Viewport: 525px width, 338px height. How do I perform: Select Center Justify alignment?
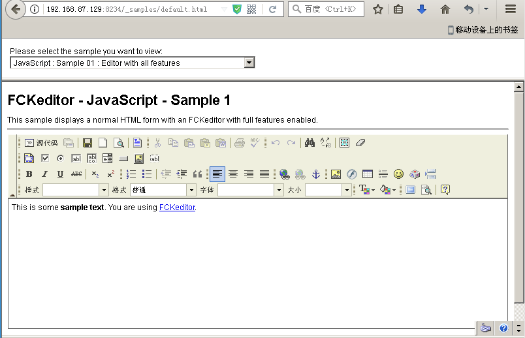pyautogui.click(x=233, y=174)
